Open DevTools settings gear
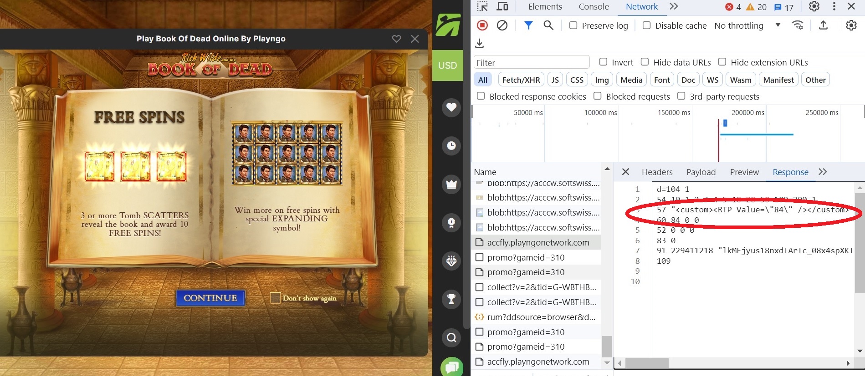 (x=814, y=6)
